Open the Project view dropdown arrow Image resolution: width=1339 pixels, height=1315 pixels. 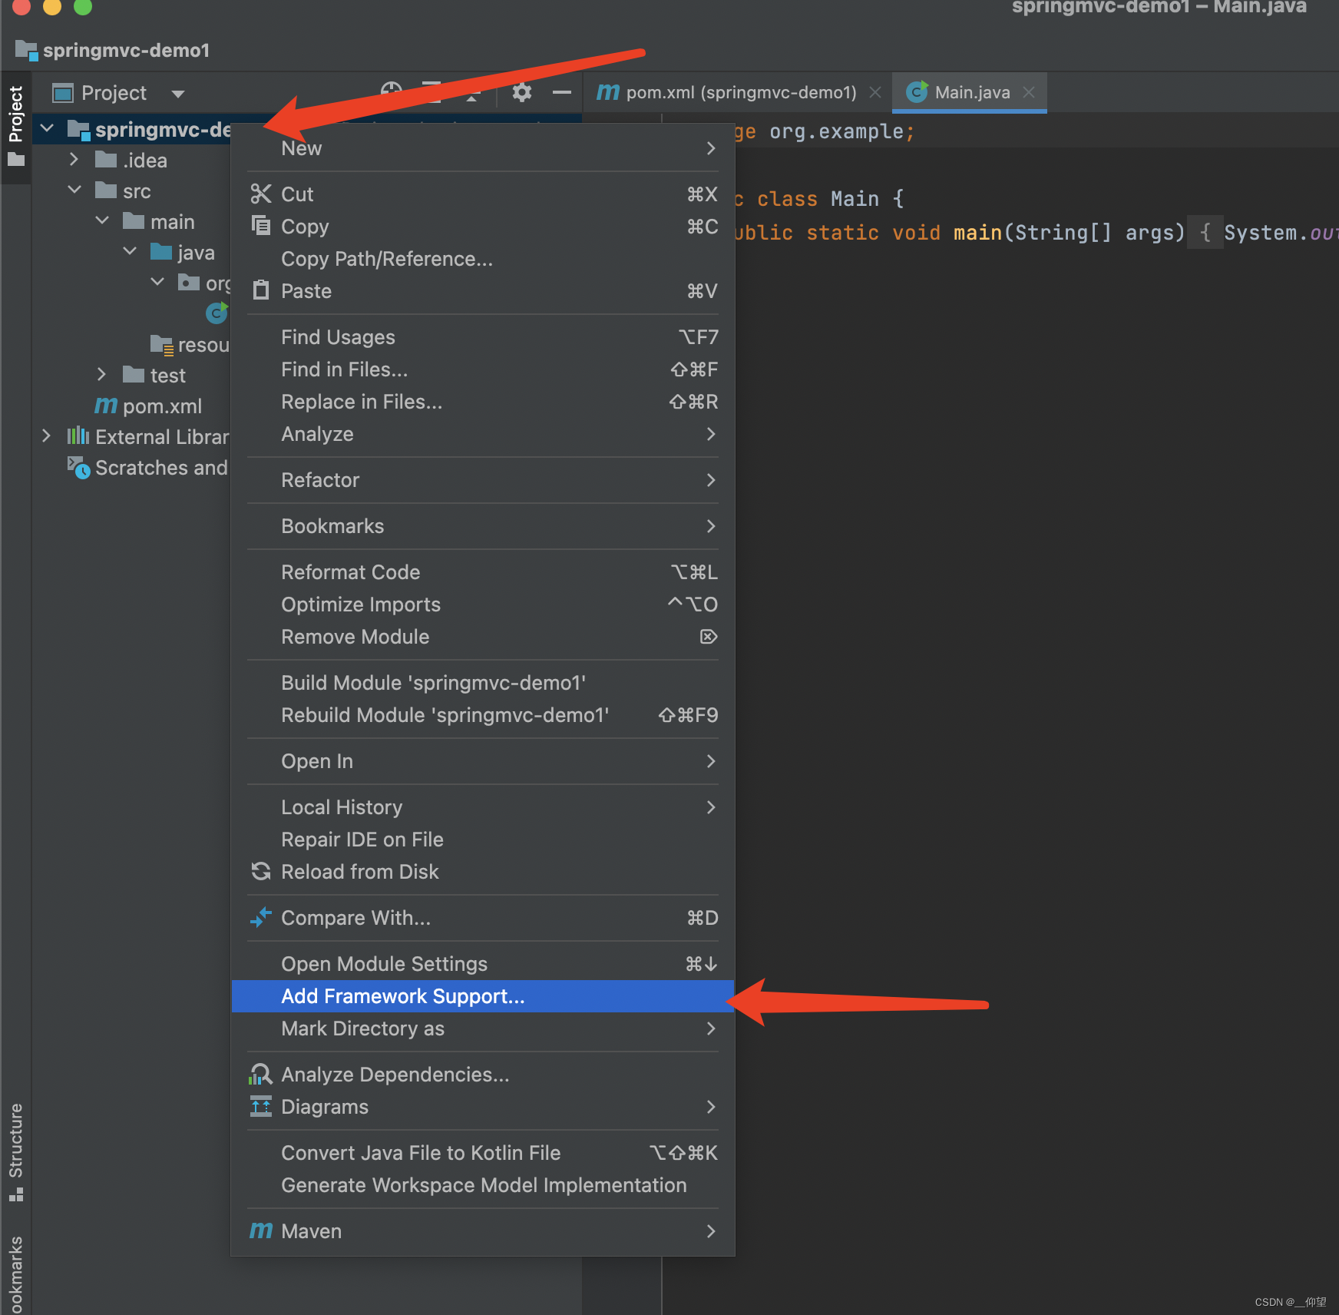[178, 94]
